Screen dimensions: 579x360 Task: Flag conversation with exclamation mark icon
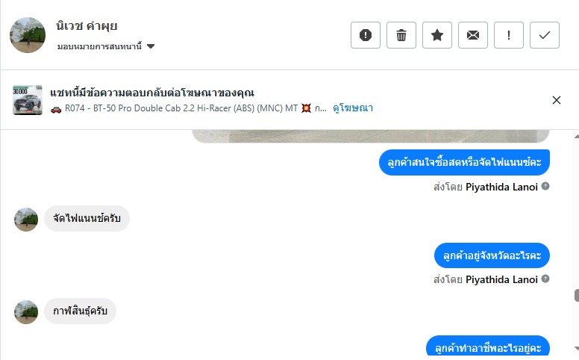(509, 35)
